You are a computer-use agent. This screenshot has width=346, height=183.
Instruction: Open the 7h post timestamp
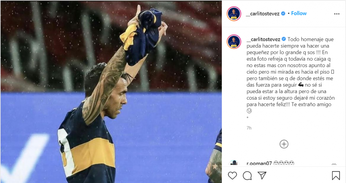pyautogui.click(x=249, y=128)
